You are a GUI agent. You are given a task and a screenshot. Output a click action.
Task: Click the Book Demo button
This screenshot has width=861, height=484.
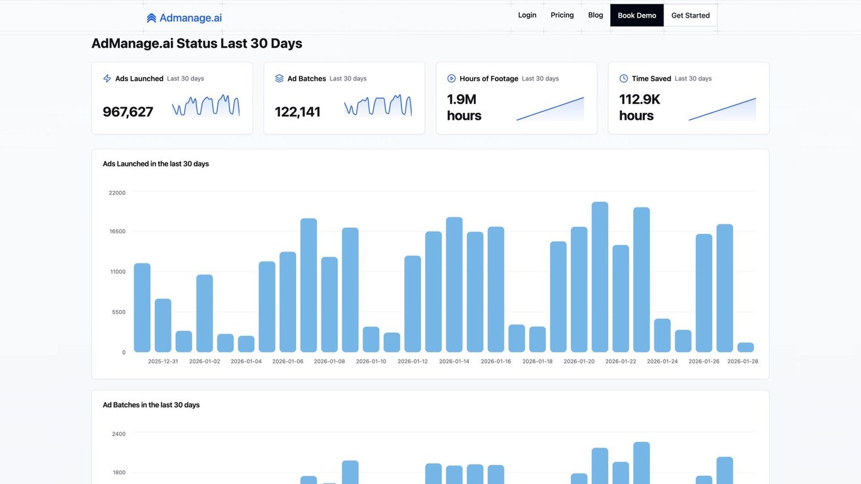[637, 15]
